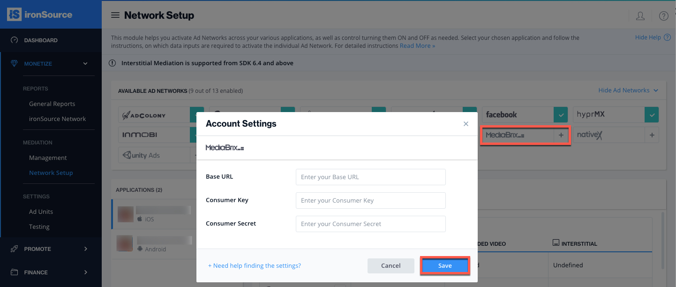Toggle the facebook ad network checkmark
The image size is (676, 287).
click(x=561, y=114)
